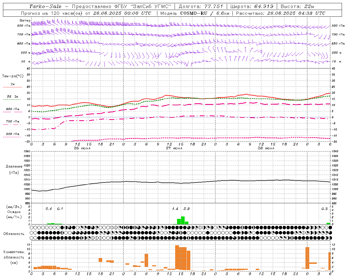Click the Облачность cloud cover label
This screenshot has width=346, height=276.
14,234
